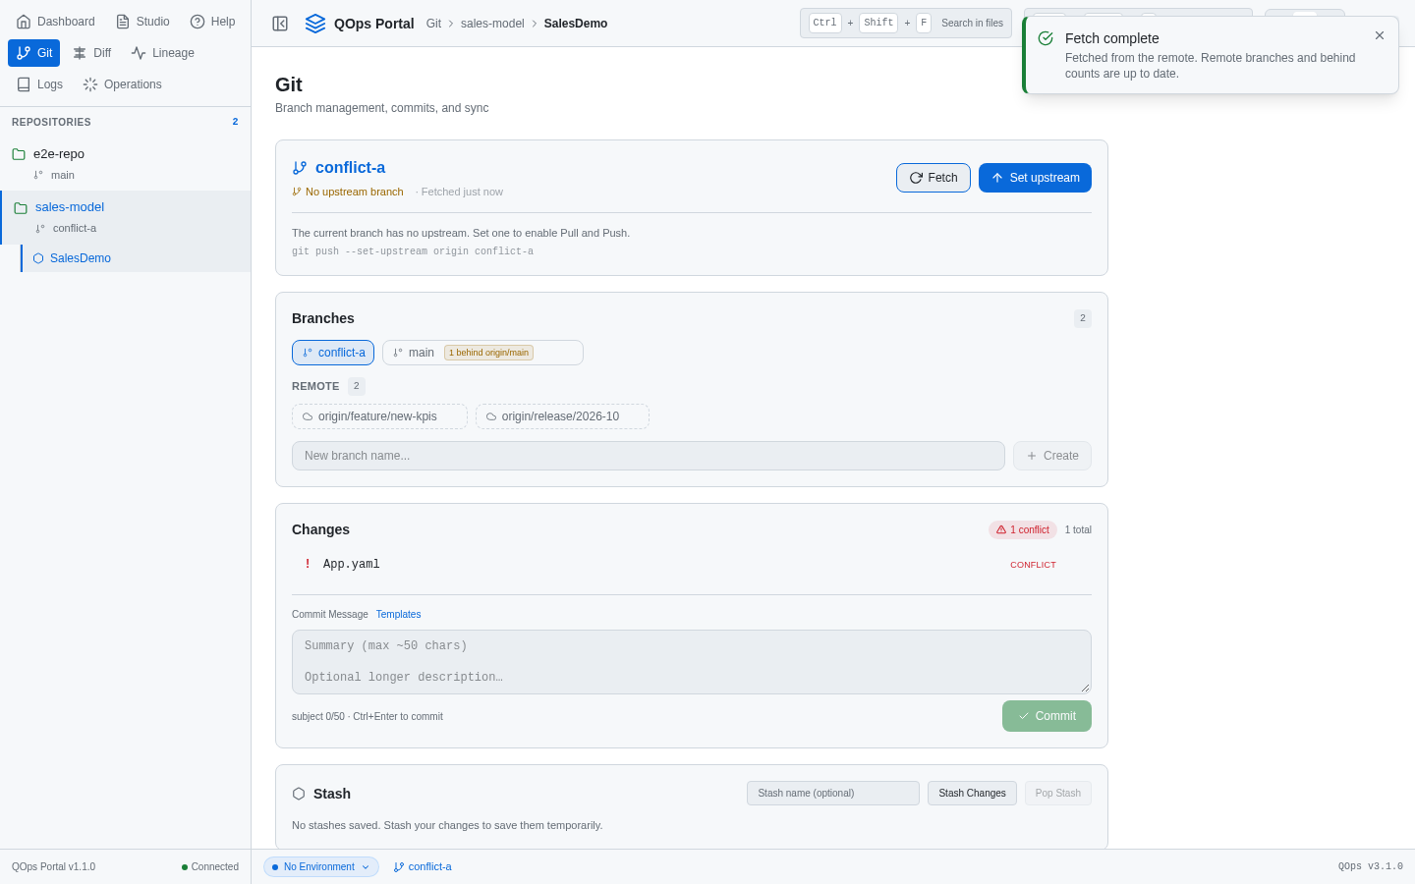Image resolution: width=1415 pixels, height=884 pixels.
Task: Click the Connected status indicator
Action: click(x=210, y=867)
